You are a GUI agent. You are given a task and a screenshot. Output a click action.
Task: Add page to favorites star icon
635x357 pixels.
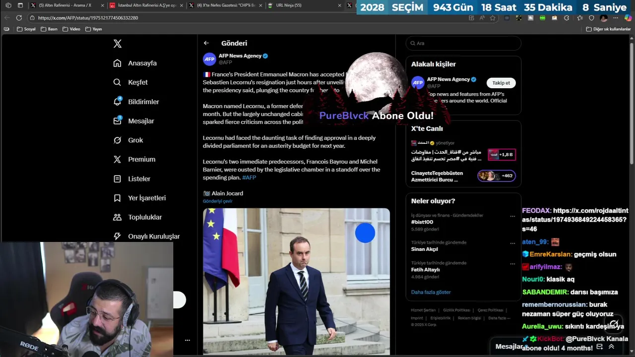tap(493, 18)
